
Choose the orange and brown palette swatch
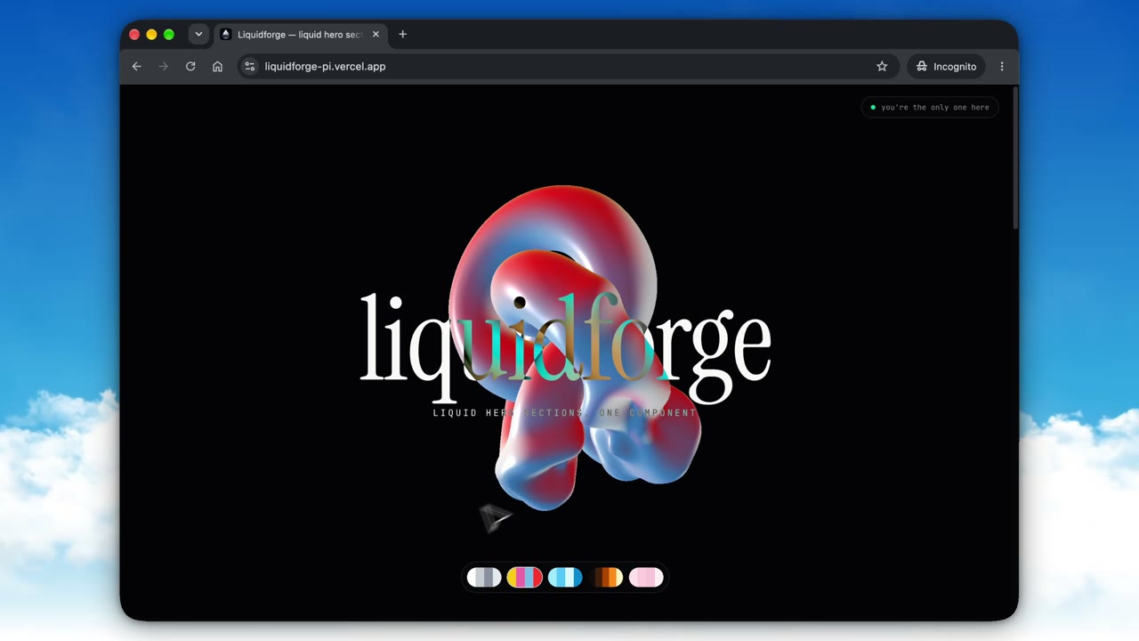tap(606, 577)
